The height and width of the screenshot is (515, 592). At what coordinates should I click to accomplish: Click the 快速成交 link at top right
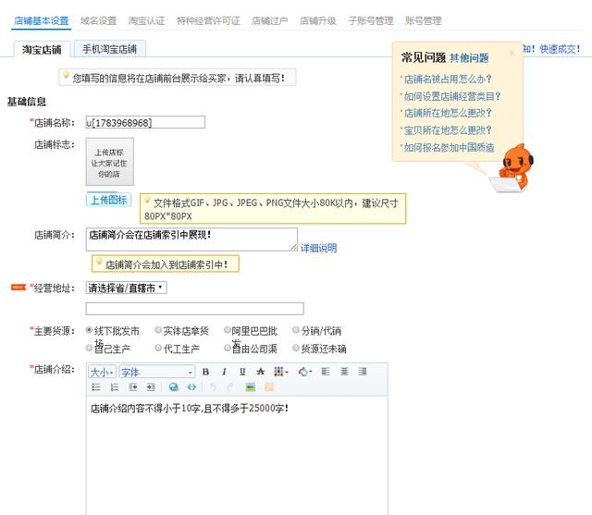(560, 49)
